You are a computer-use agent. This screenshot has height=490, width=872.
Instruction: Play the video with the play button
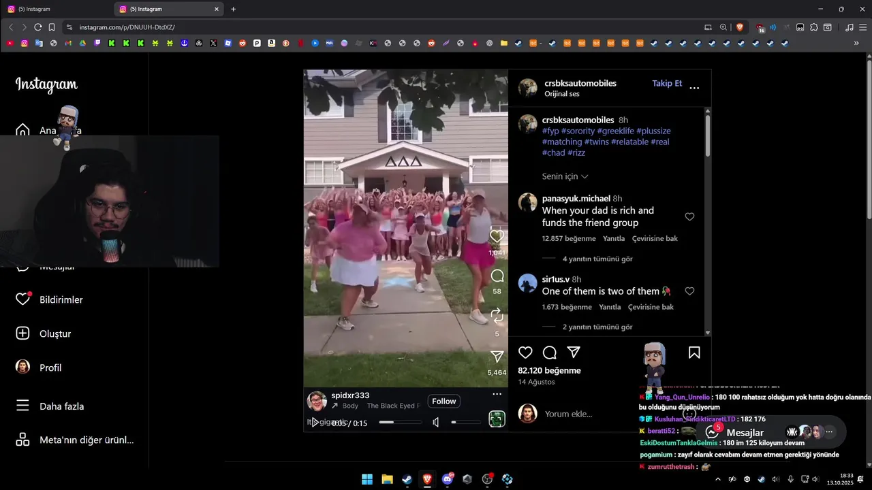(314, 423)
